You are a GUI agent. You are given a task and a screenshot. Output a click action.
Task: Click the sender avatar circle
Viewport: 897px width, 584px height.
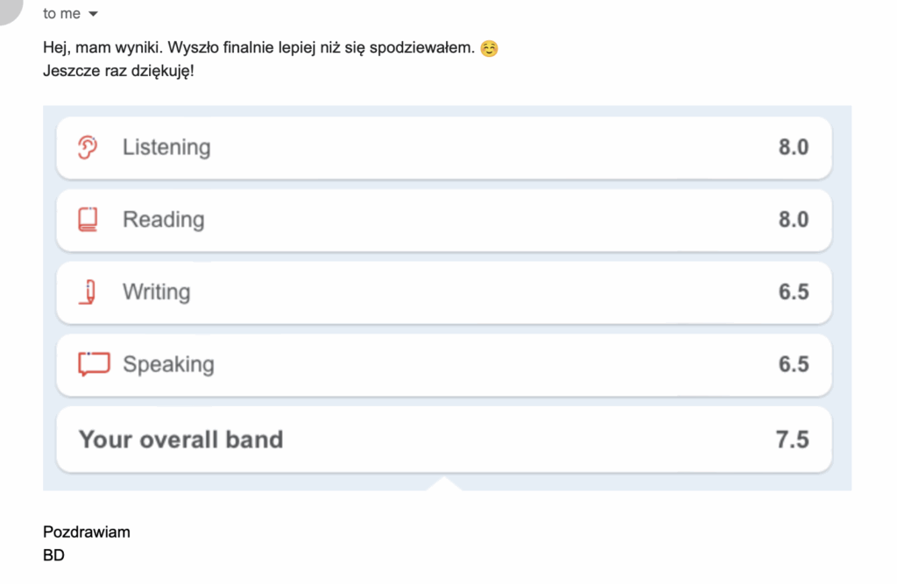click(11, 9)
